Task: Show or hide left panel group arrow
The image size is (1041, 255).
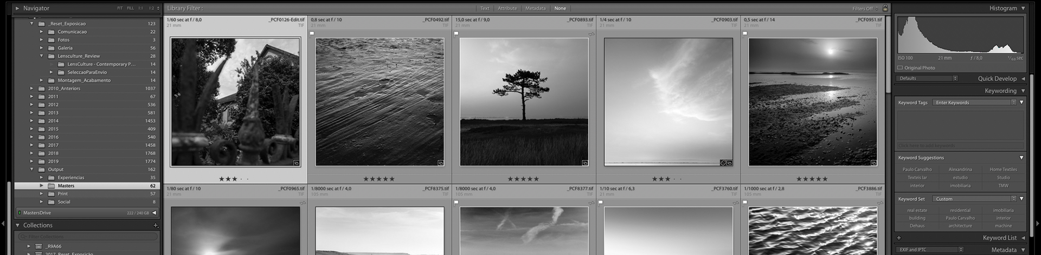Action: [x=3, y=223]
